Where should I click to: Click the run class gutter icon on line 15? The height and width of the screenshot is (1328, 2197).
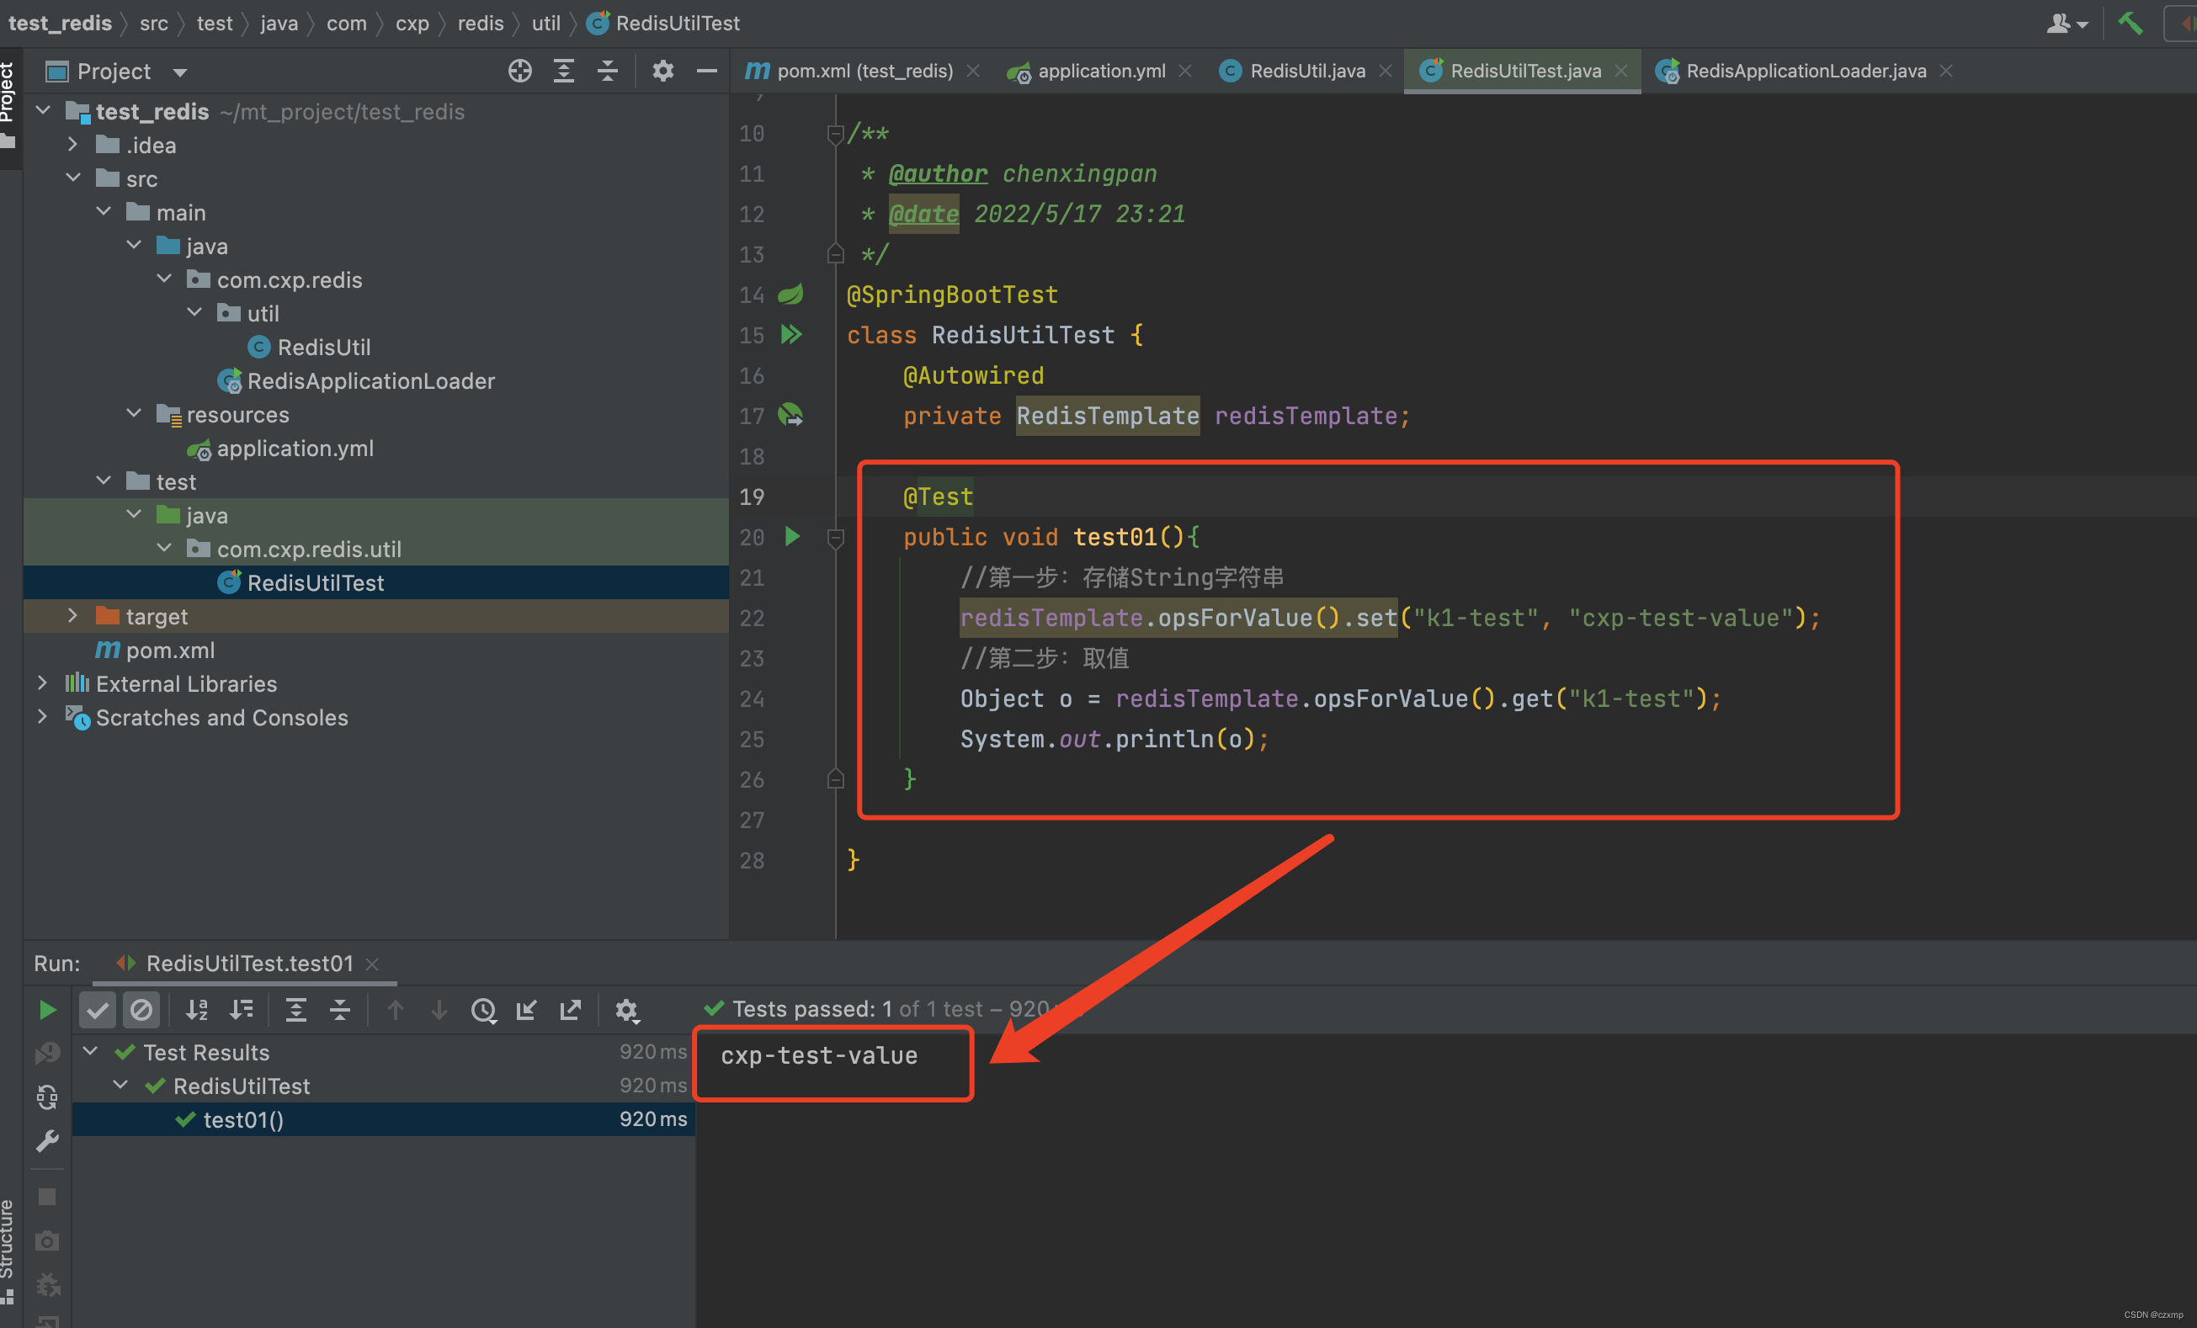click(792, 334)
